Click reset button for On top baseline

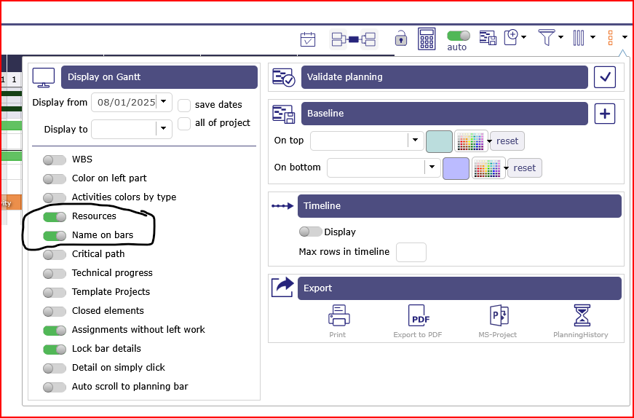[x=507, y=141]
